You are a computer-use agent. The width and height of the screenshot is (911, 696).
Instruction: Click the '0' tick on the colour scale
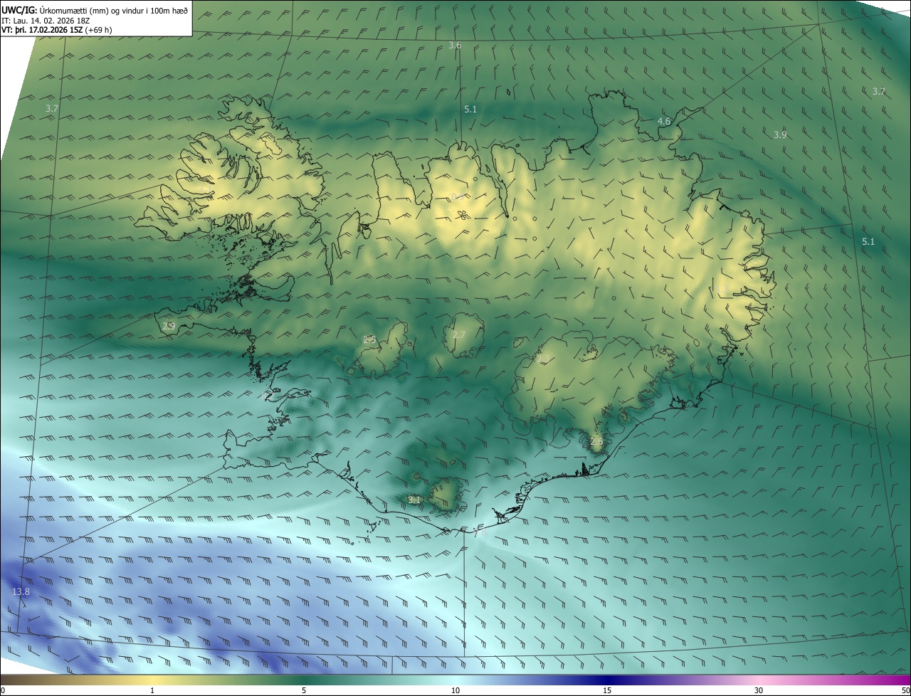(3, 690)
